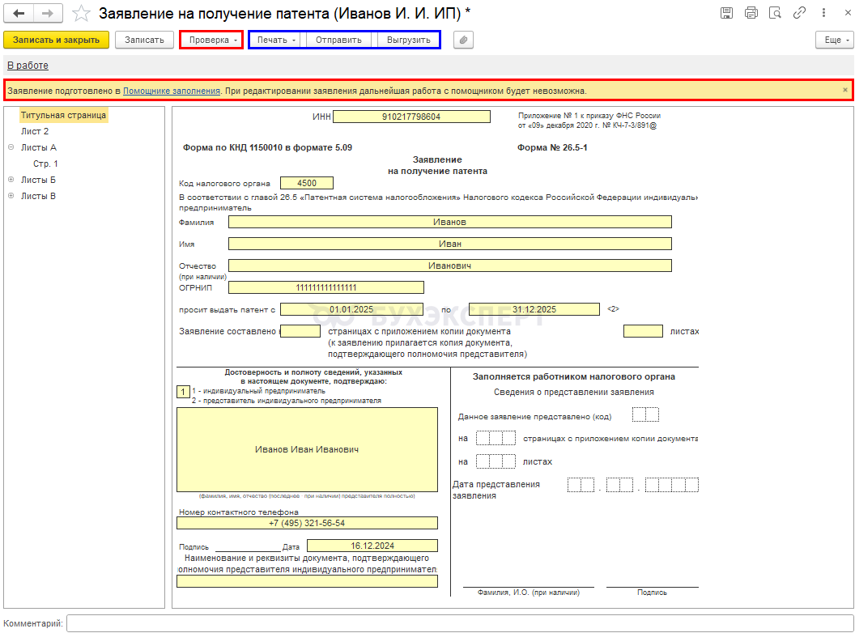This screenshot has height=633, width=855.
Task: Click the 'Отправить' button
Action: point(338,40)
